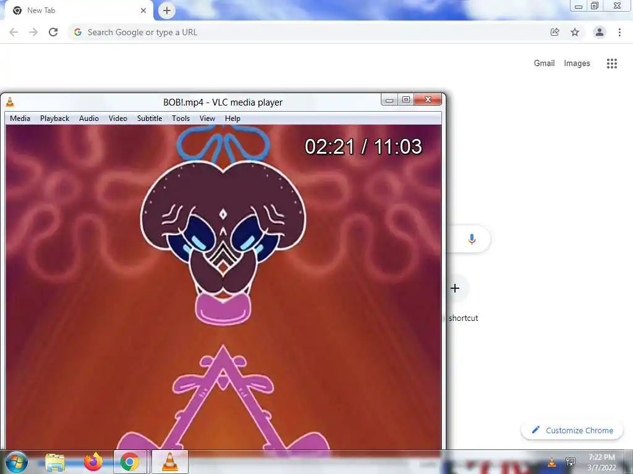Image resolution: width=633 pixels, height=474 pixels.
Task: Close the VLC media player window
Action: click(428, 99)
